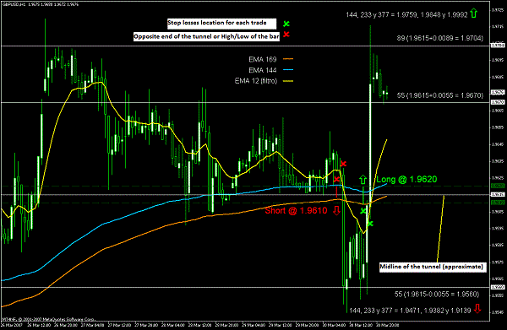Image resolution: width=507 pixels, height=330 pixels.
Task: Select '144, 233 y 377 = 1.9471' lower targets
Action: tap(411, 311)
